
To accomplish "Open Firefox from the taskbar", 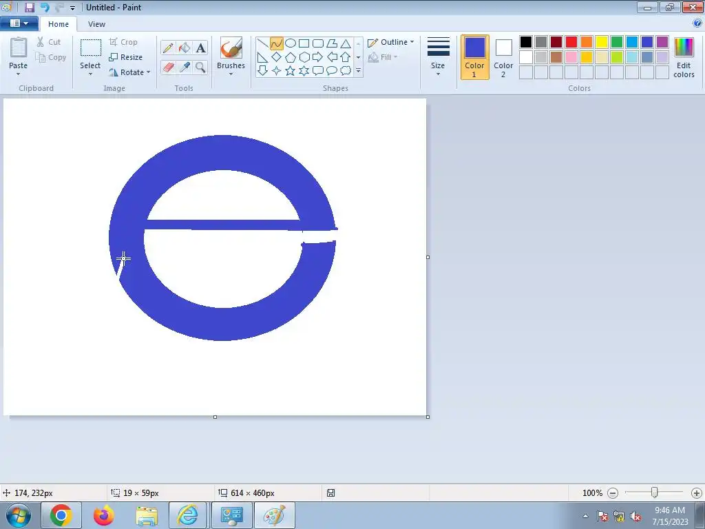I will [103, 515].
